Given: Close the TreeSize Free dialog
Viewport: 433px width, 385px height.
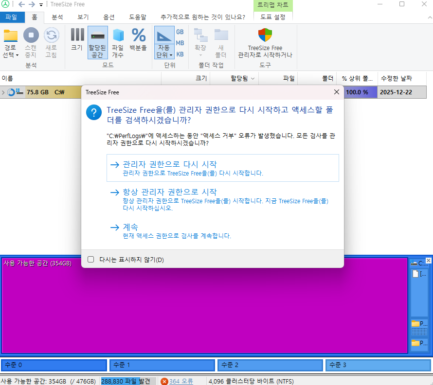Looking at the screenshot, I should [x=336, y=92].
